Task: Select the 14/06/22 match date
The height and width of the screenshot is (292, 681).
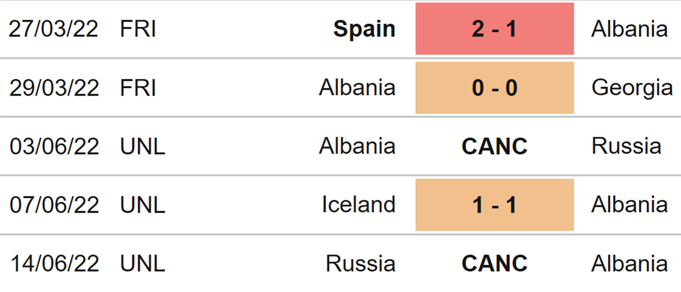Action: pyautogui.click(x=54, y=264)
